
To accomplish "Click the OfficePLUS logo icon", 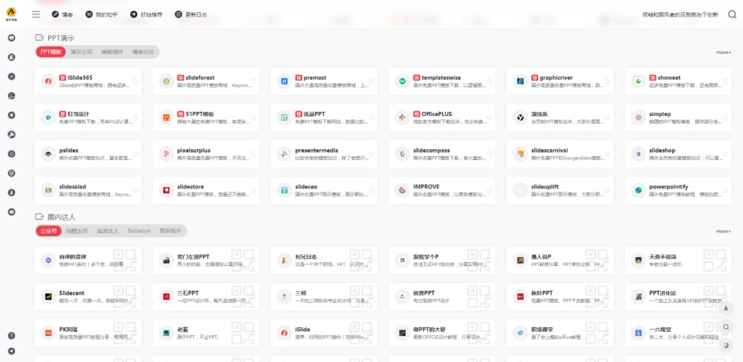I will click(402, 118).
